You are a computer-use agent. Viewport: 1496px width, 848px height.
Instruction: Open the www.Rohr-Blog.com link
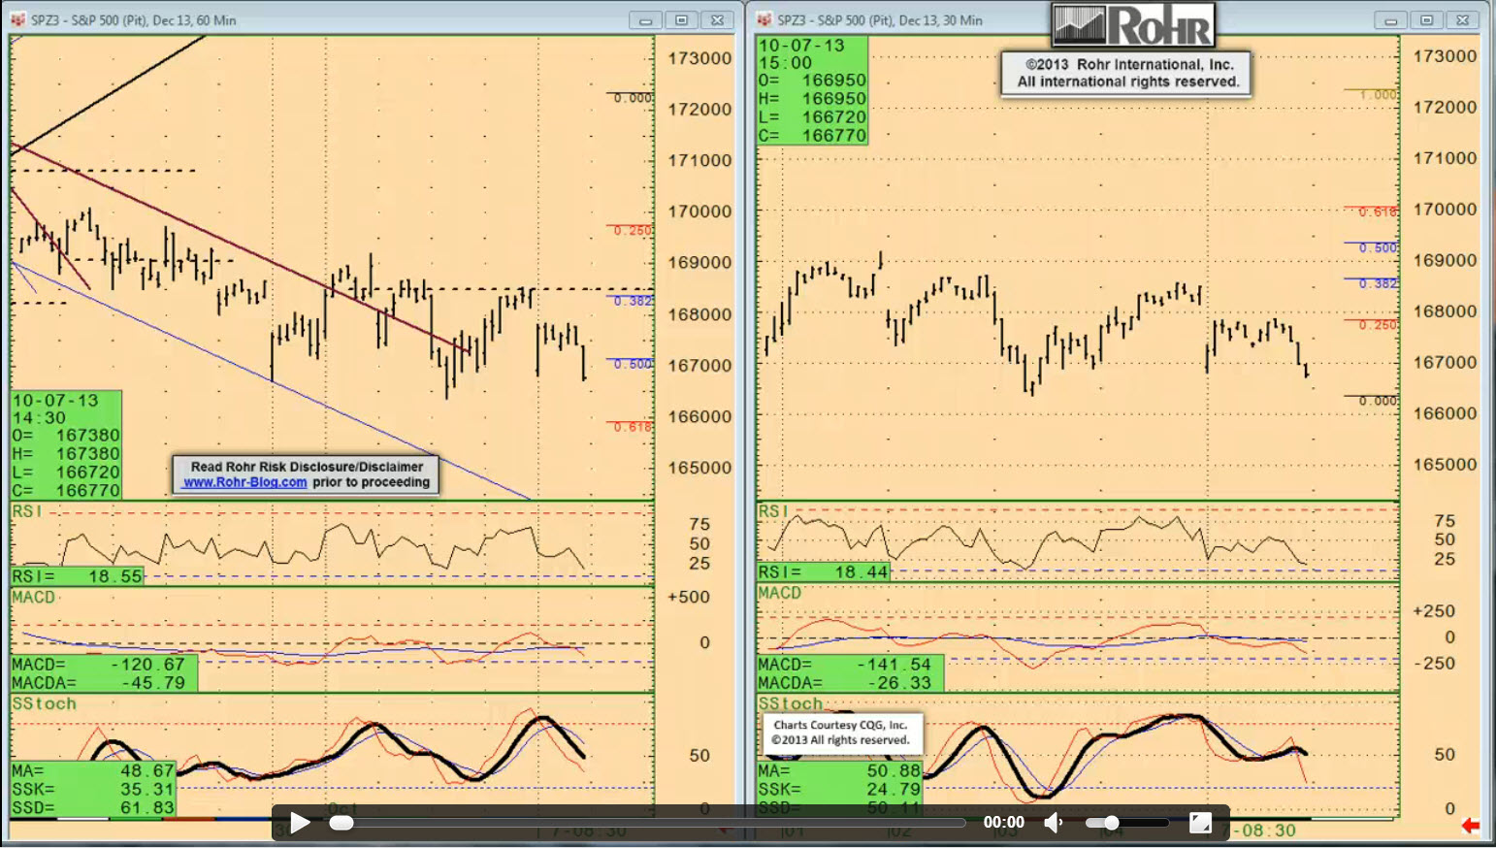click(244, 482)
